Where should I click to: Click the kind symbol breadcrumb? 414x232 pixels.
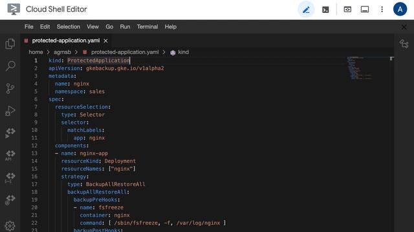pos(183,52)
